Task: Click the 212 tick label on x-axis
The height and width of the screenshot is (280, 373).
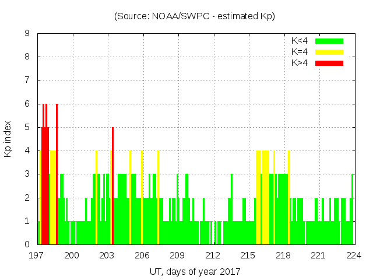Action: point(213,255)
